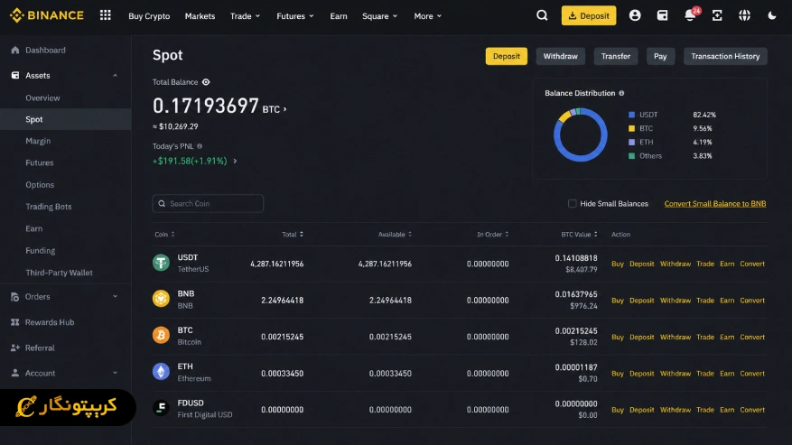
Task: Click Withdraw button beside Spot title
Action: pos(560,56)
